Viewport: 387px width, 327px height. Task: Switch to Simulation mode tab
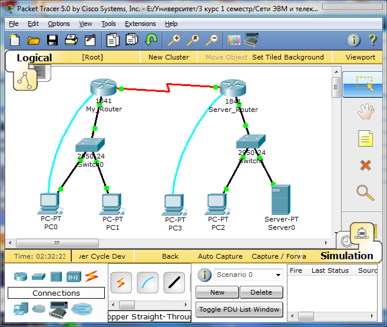(362, 233)
